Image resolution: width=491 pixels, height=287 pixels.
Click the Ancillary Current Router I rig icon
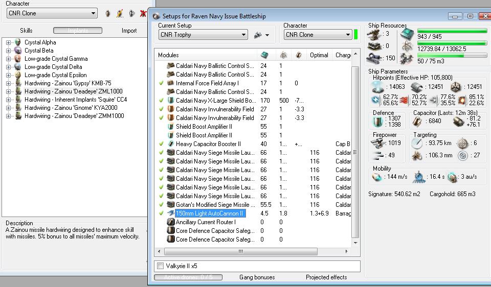[171, 222]
